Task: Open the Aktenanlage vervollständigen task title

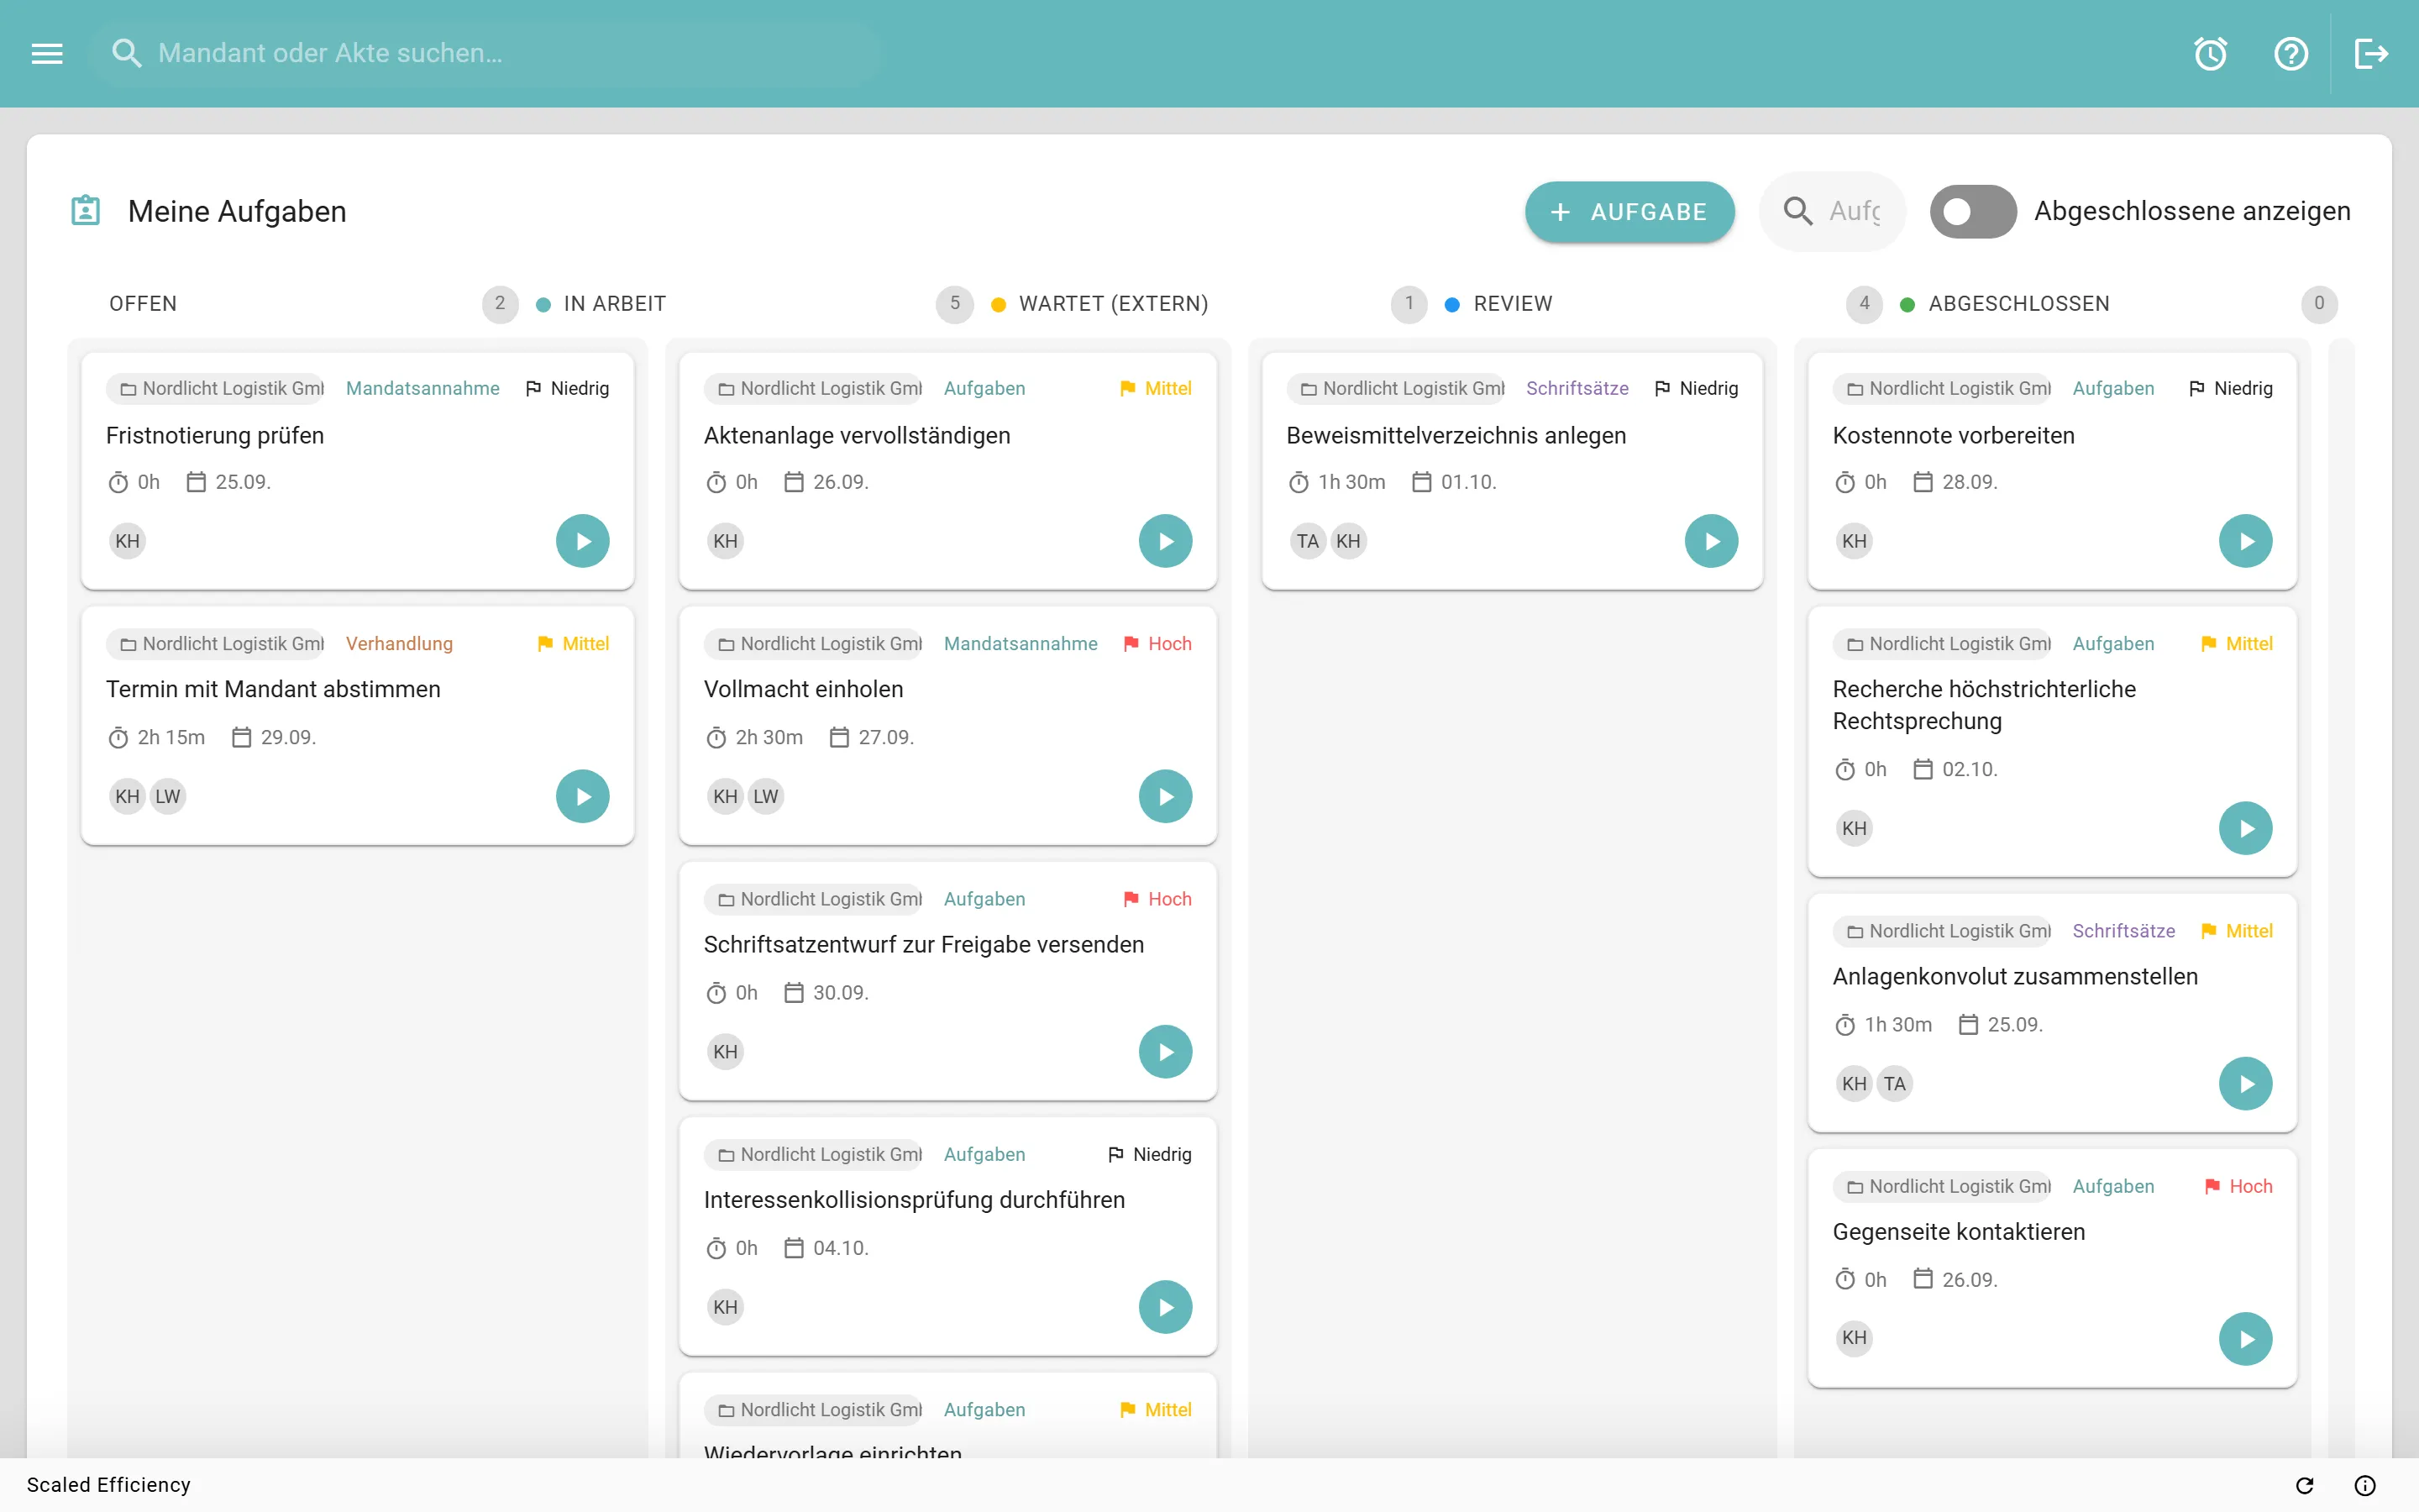Action: click(x=857, y=435)
